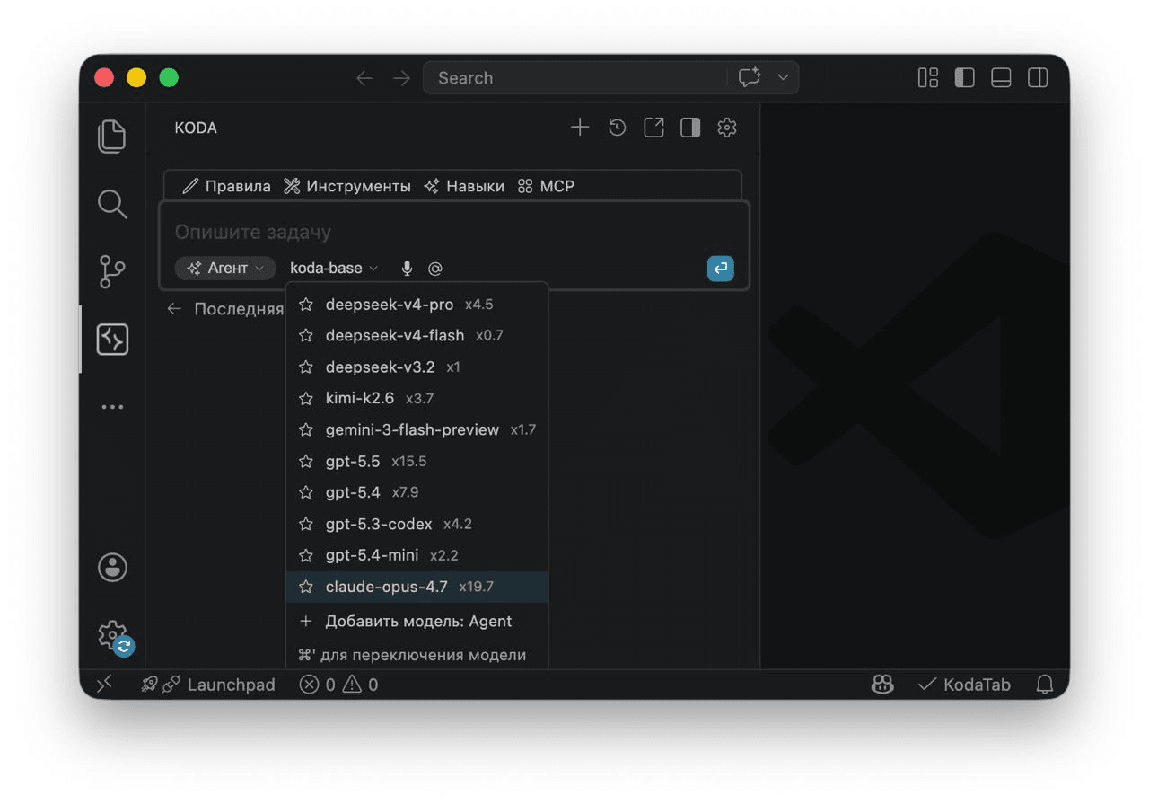Open the Source Control view
This screenshot has width=1149, height=804.
[x=112, y=271]
